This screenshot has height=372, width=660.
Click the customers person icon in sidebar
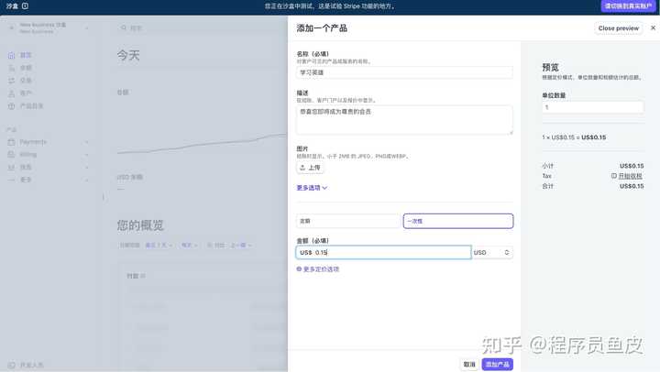coord(12,93)
